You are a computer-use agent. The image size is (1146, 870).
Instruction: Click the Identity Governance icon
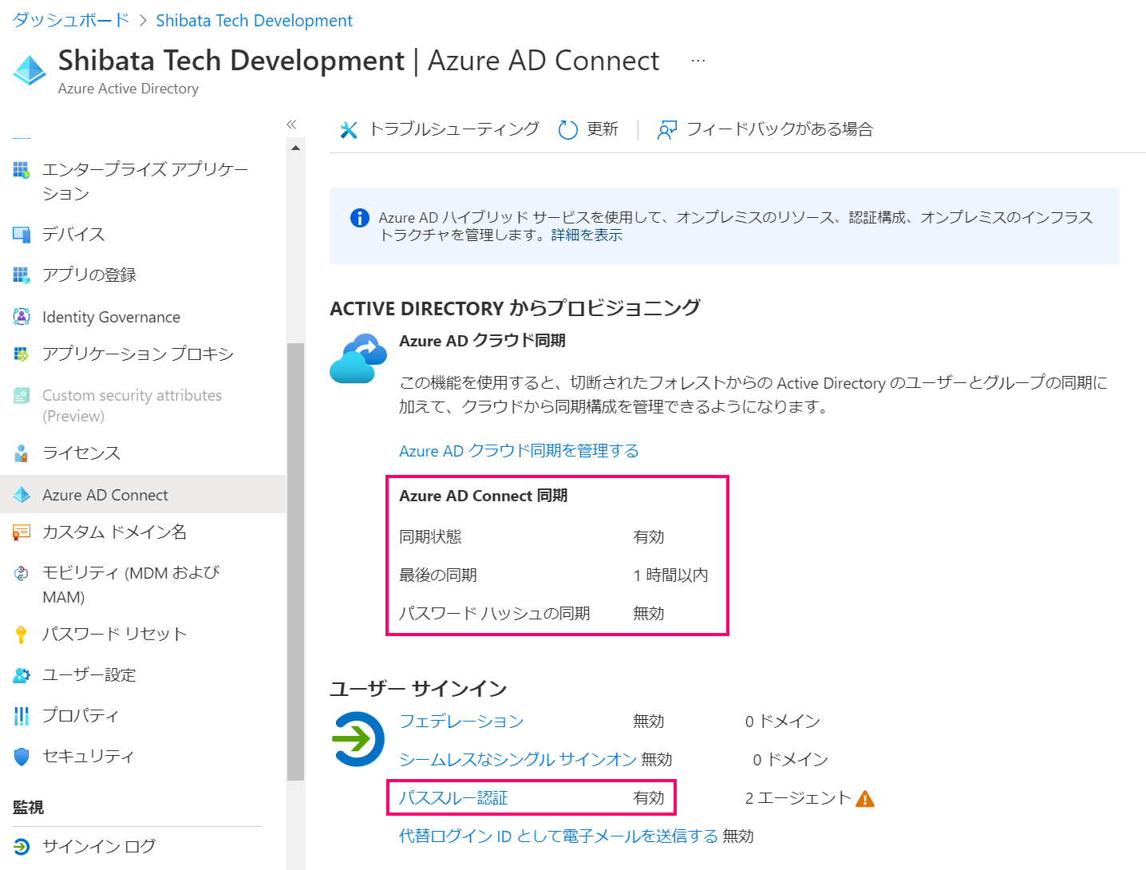click(22, 316)
